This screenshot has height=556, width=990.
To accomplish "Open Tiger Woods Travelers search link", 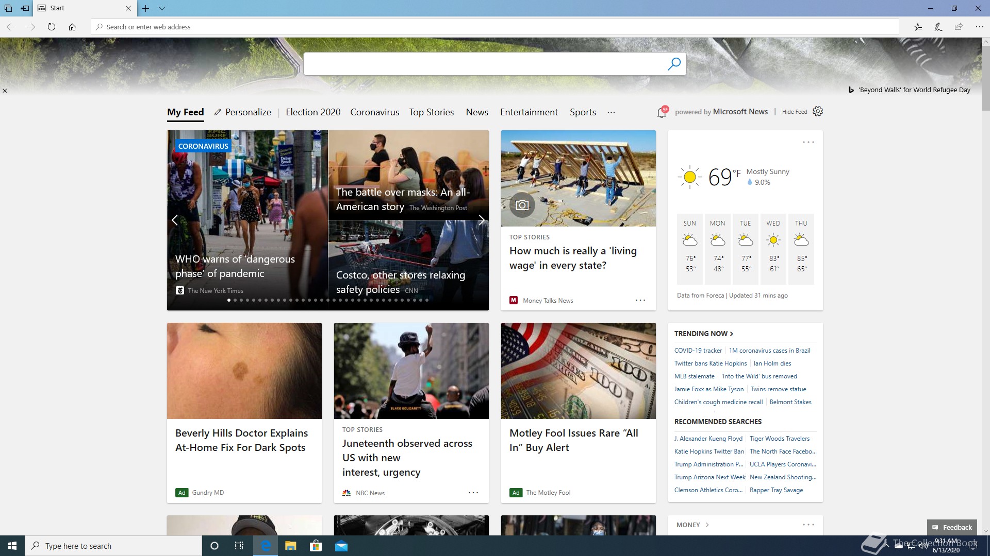I will click(x=780, y=439).
